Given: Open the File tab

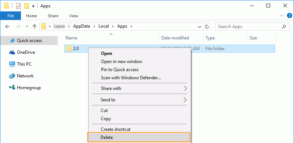Looking at the screenshot, I should coord(11,16).
